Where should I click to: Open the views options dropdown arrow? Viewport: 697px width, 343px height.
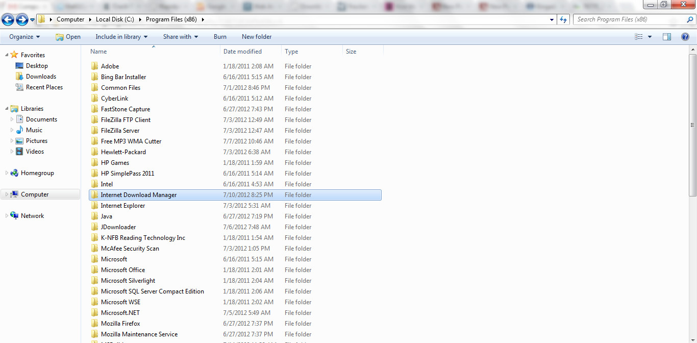point(650,37)
